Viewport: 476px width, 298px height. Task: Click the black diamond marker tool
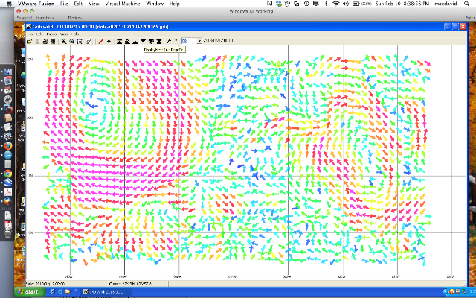point(109,42)
